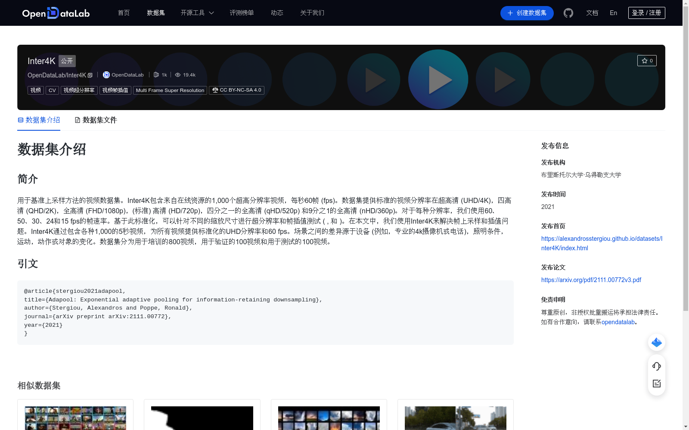689x430 pixels.
Task: Click the CV tag
Action: coord(52,90)
